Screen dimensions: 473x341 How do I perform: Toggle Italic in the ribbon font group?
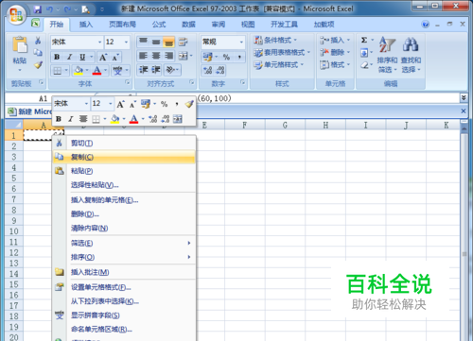pyautogui.click(x=70, y=57)
